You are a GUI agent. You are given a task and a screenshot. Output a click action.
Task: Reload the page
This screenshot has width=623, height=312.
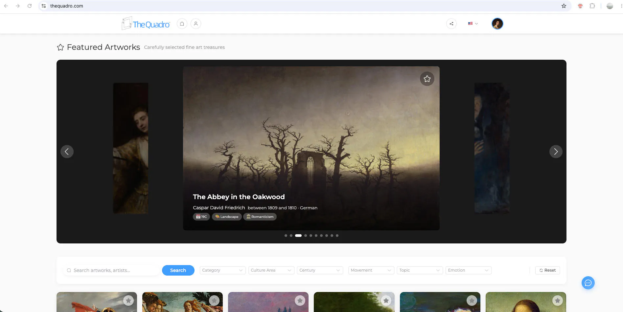pos(30,6)
